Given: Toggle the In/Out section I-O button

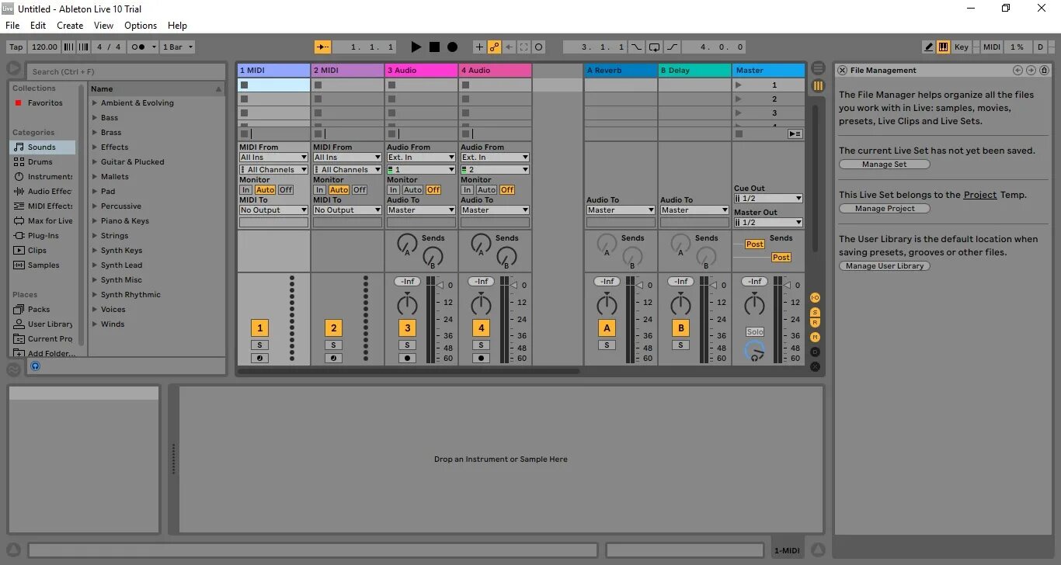Looking at the screenshot, I should (815, 298).
